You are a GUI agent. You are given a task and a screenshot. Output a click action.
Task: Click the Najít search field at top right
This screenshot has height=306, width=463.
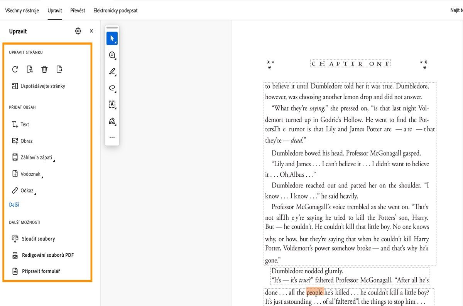[456, 10]
